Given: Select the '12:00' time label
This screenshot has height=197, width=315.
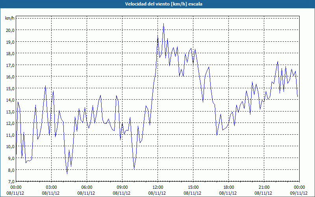Looking at the screenshot, I should [158, 188].
